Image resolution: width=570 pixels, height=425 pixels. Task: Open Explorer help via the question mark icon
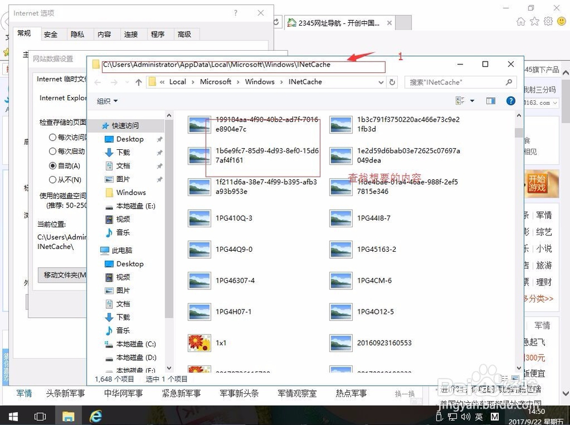pyautogui.click(x=510, y=101)
